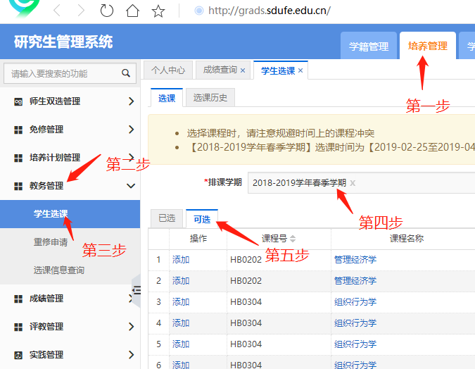Click the sidebar function search field

[63, 73]
